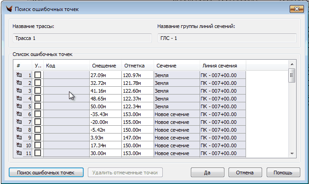Check the checkbox for point 2
Screen dimensions: 309x184
click(38, 83)
